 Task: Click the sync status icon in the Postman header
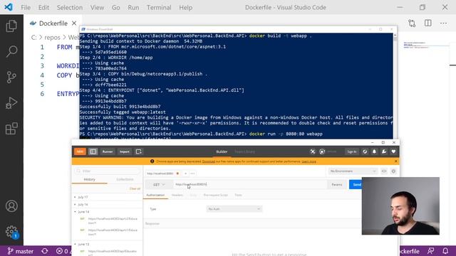point(322,151)
